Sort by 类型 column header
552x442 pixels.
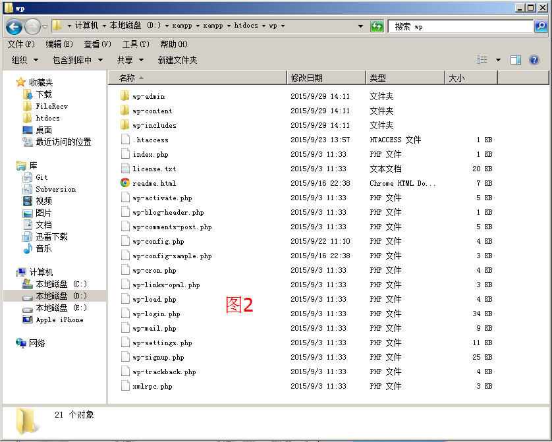406,78
